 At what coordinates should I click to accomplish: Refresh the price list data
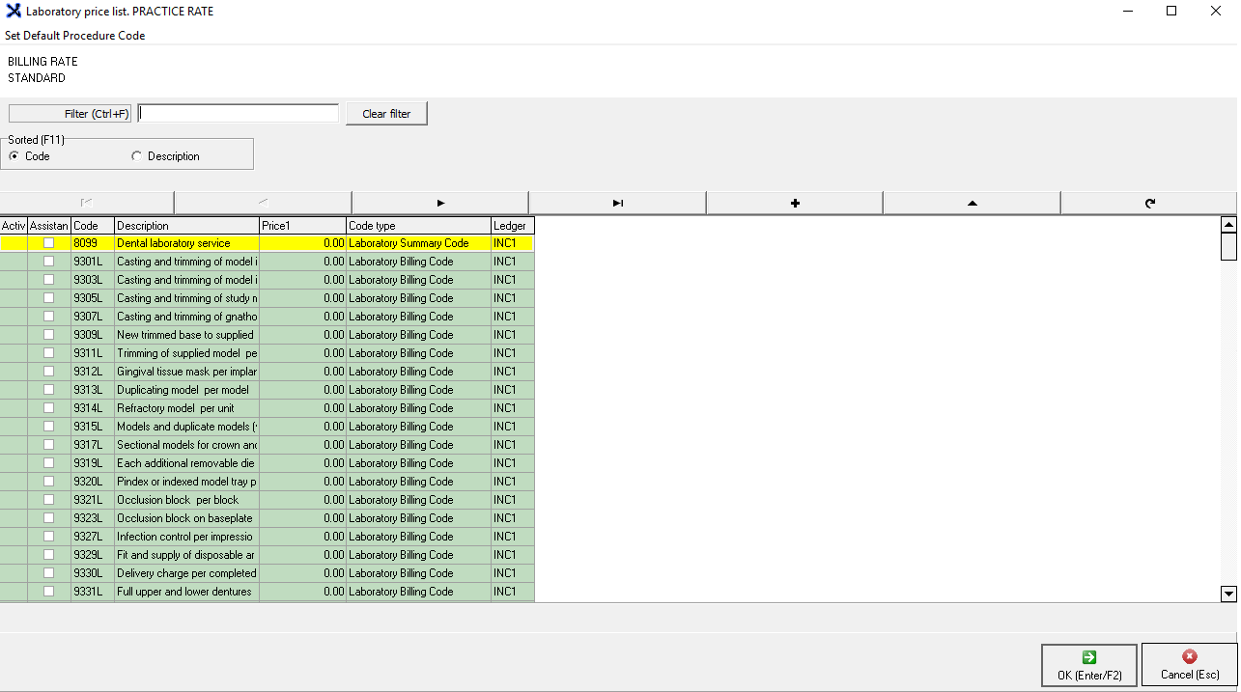pos(1149,203)
